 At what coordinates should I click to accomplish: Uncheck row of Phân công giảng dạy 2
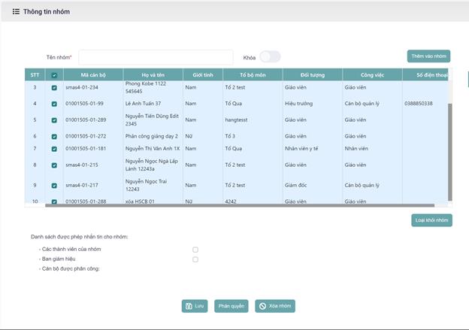[53, 136]
